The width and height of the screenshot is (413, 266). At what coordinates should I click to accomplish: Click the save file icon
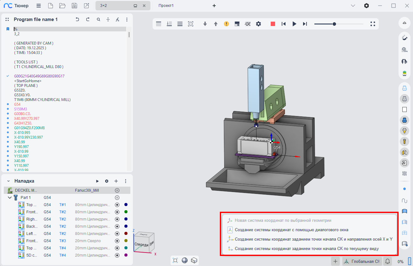[74, 6]
